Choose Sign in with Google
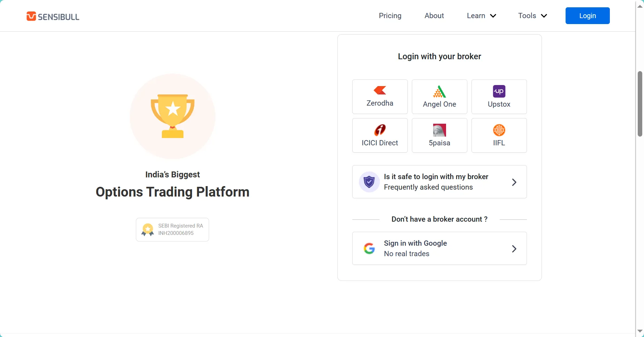The image size is (644, 337). click(x=439, y=248)
